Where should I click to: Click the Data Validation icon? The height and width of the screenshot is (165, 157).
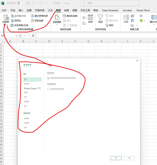click(132, 26)
